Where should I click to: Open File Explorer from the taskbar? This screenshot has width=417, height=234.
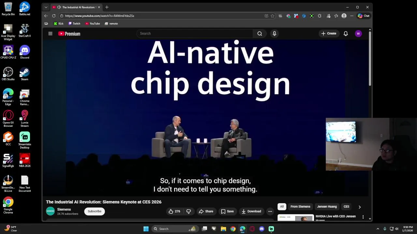pos(223,229)
